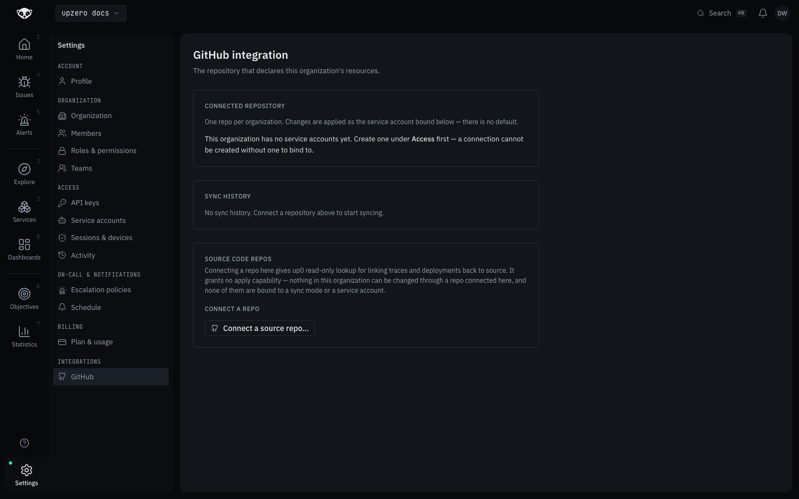Click the DW user avatar
Image resolution: width=799 pixels, height=499 pixels.
pyautogui.click(x=782, y=13)
